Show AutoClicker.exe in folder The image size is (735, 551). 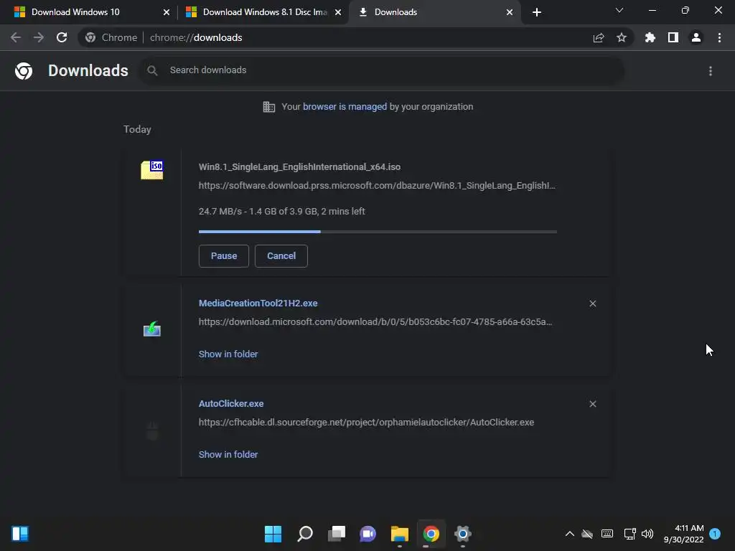228,454
